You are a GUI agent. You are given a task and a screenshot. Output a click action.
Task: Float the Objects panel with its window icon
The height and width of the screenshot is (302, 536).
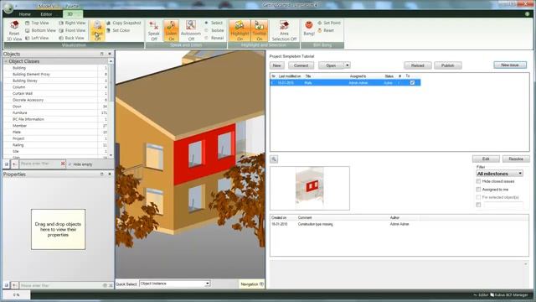(x=101, y=54)
